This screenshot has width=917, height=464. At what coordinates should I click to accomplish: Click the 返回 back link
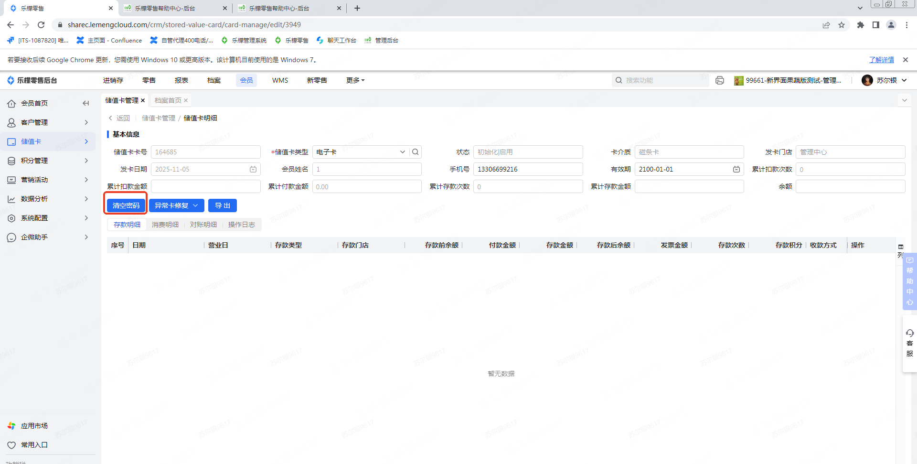(119, 118)
